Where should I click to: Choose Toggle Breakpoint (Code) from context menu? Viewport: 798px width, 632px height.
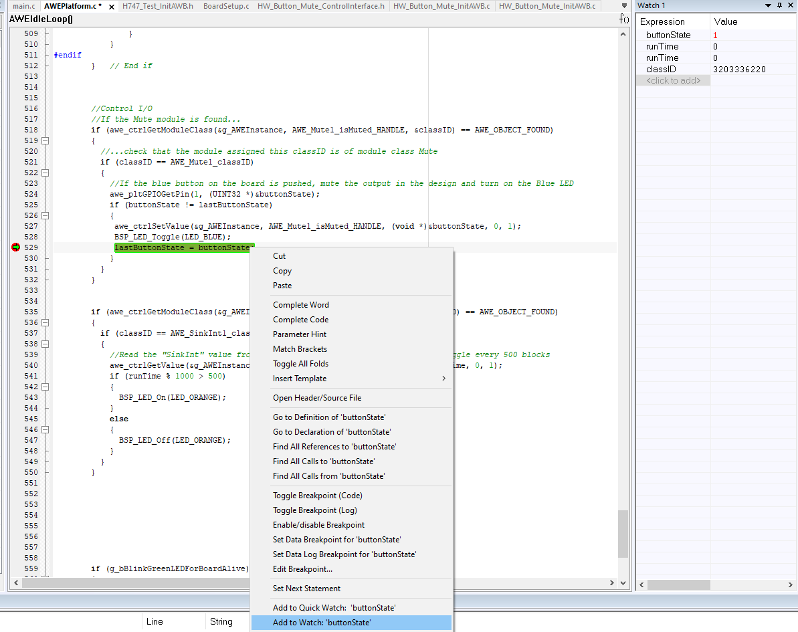(x=317, y=496)
